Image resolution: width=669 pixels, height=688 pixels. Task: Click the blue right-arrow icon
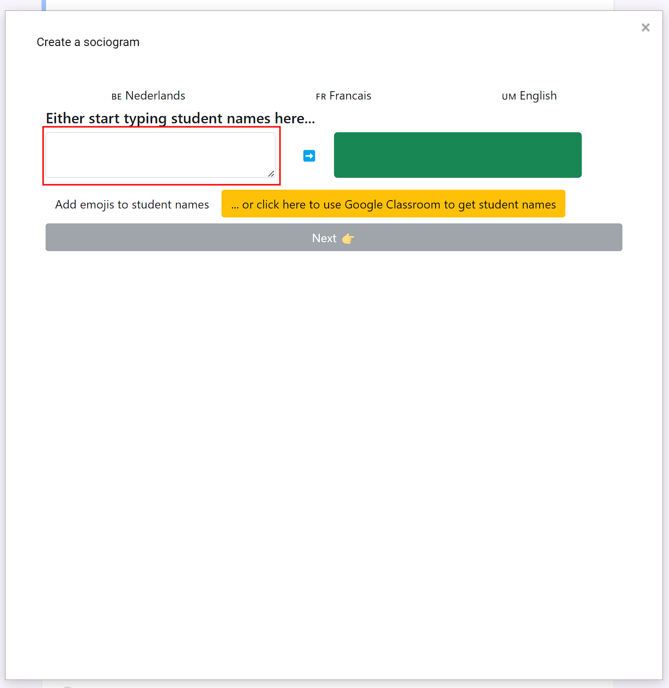309,156
